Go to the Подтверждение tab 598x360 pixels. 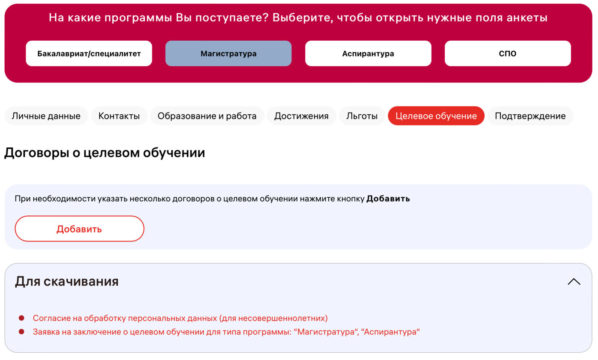click(530, 116)
